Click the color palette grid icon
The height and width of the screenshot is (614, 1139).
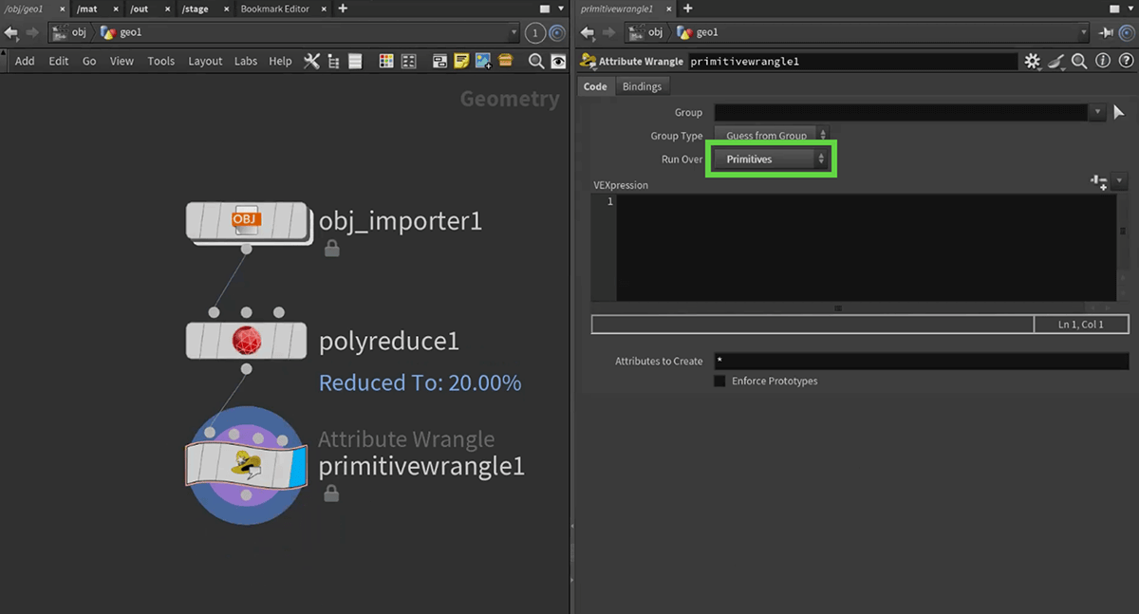coord(386,61)
